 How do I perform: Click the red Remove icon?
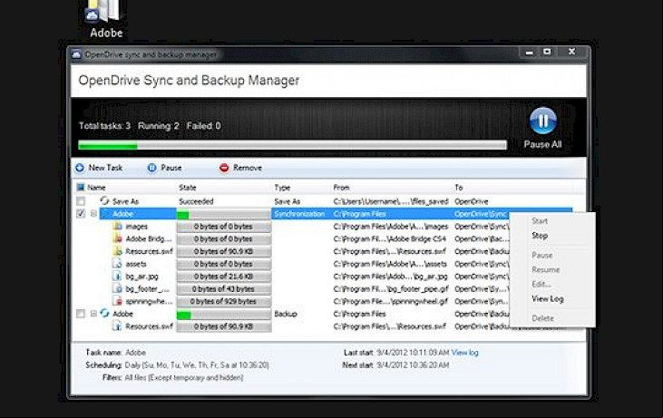[x=224, y=168]
